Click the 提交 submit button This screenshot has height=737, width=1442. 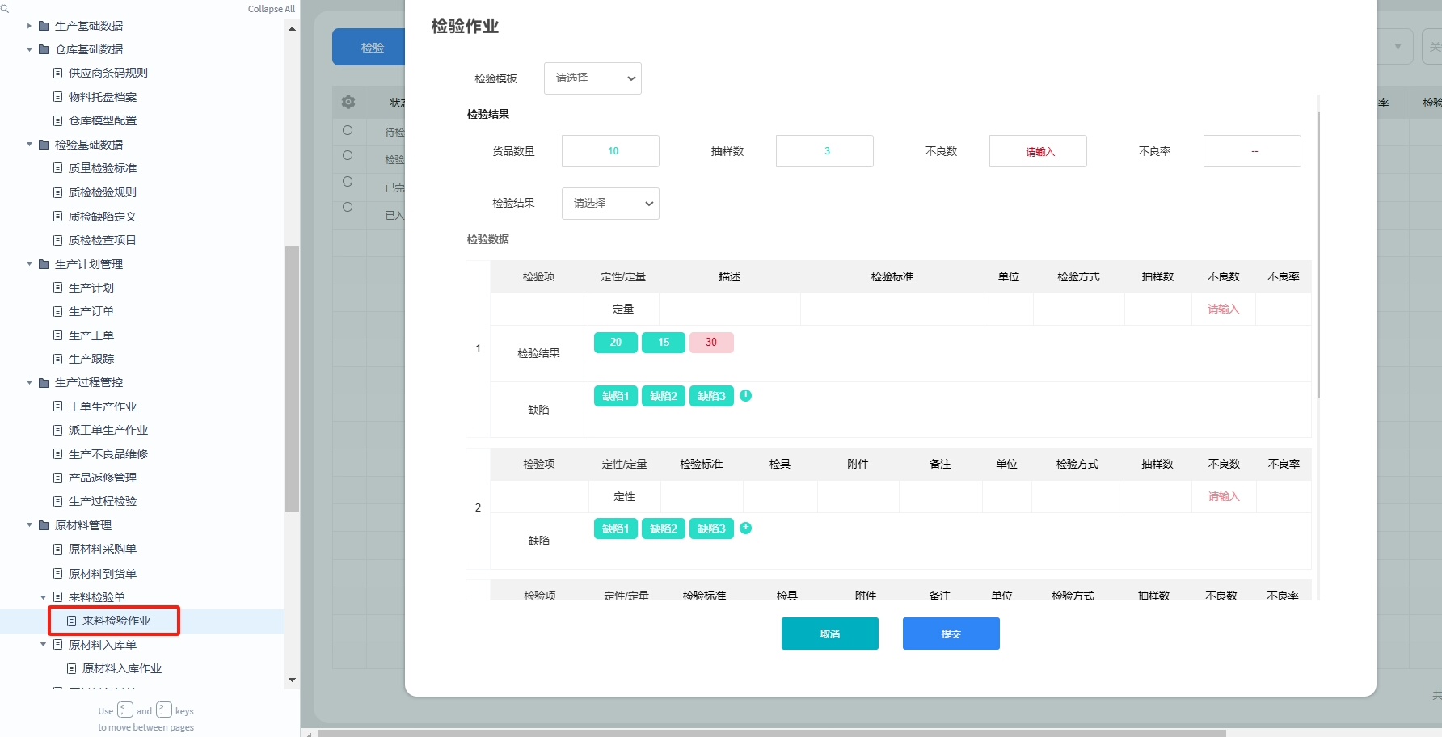click(x=951, y=634)
